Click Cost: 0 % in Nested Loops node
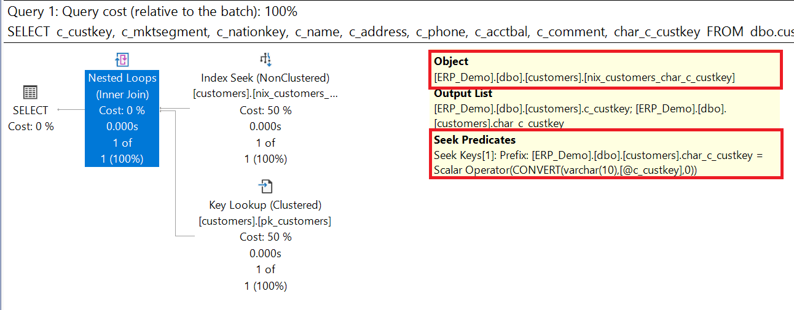The width and height of the screenshot is (794, 310). click(x=122, y=110)
